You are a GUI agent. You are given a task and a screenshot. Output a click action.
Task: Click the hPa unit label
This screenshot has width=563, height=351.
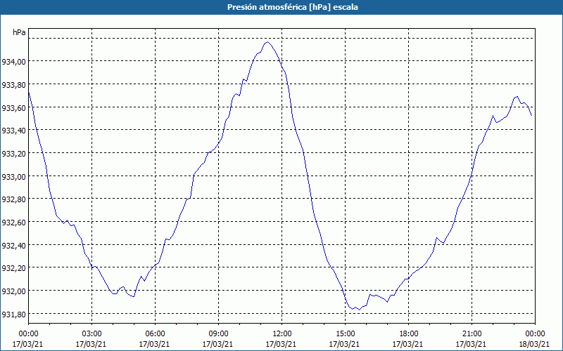tap(19, 32)
